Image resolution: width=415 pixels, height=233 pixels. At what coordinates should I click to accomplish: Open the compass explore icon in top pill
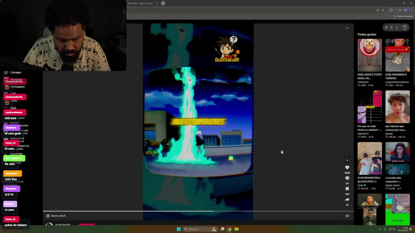pyautogui.click(x=386, y=28)
